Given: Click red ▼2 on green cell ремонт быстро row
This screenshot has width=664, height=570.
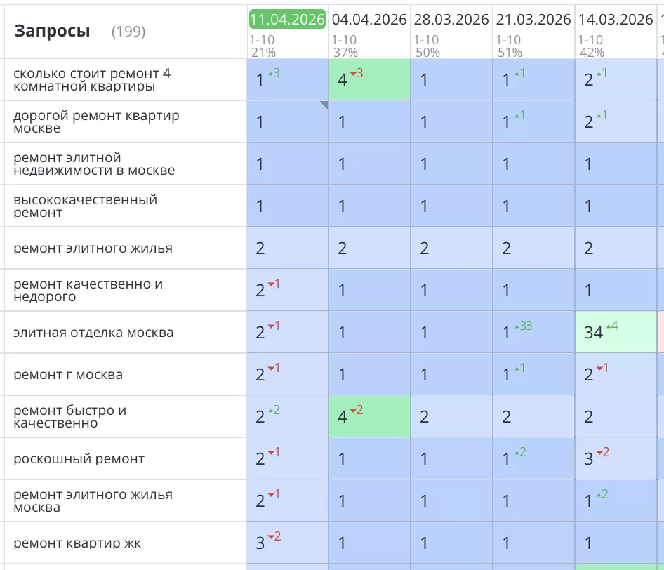Looking at the screenshot, I should pyautogui.click(x=357, y=411).
